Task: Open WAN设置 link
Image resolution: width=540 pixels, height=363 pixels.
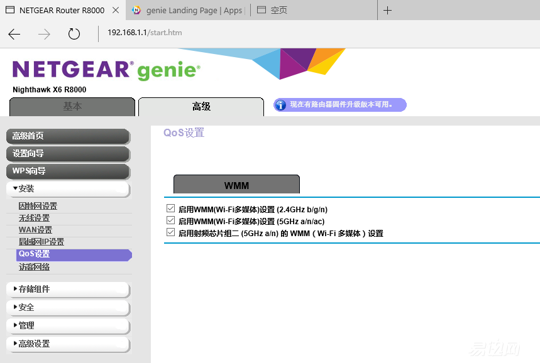Action: pos(35,230)
